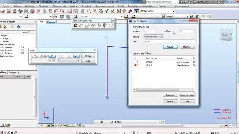
Task: Switch to the Projection tab
Action: click(52, 22)
